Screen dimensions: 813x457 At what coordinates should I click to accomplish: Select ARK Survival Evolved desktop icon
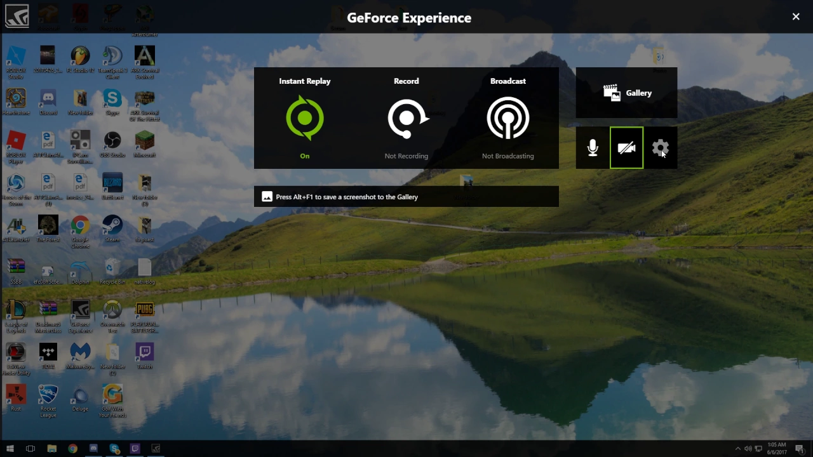pyautogui.click(x=145, y=62)
